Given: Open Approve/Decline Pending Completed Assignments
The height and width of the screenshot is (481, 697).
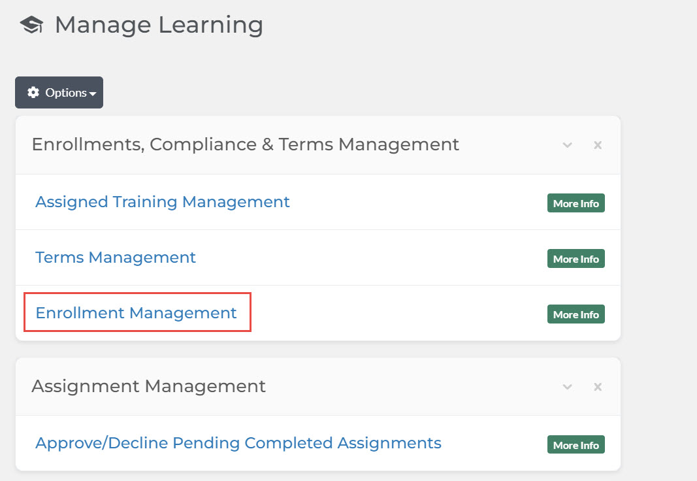Looking at the screenshot, I should tap(238, 443).
